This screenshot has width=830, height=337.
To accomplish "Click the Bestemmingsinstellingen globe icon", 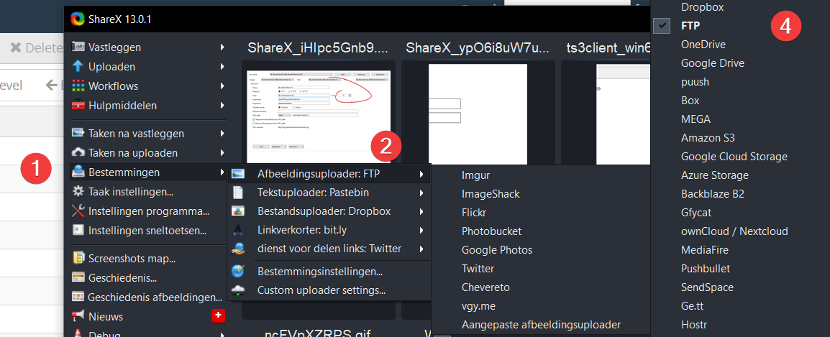I will pyautogui.click(x=238, y=272).
